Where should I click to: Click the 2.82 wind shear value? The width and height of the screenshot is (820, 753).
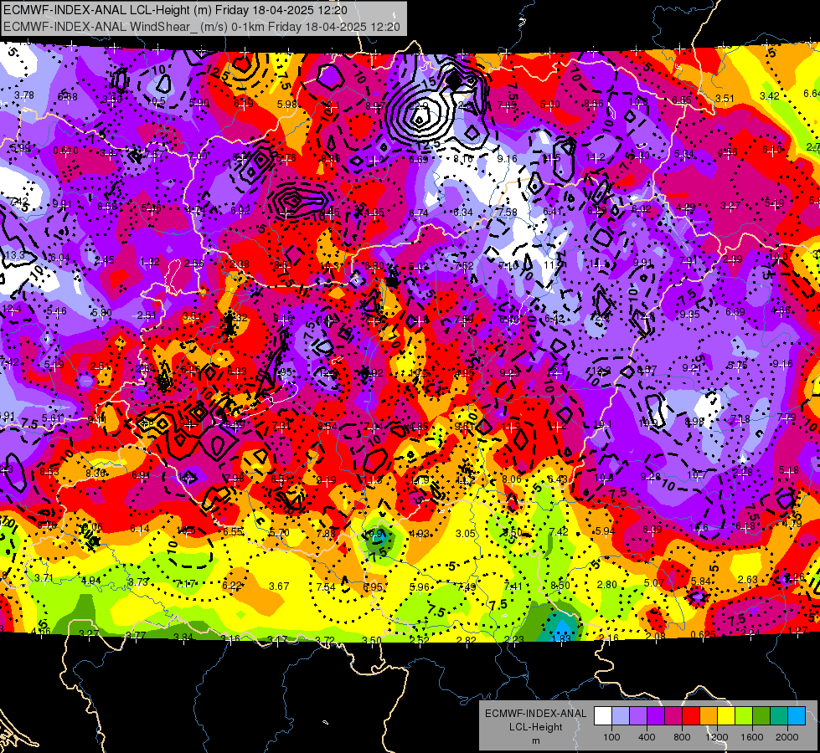tap(467, 639)
